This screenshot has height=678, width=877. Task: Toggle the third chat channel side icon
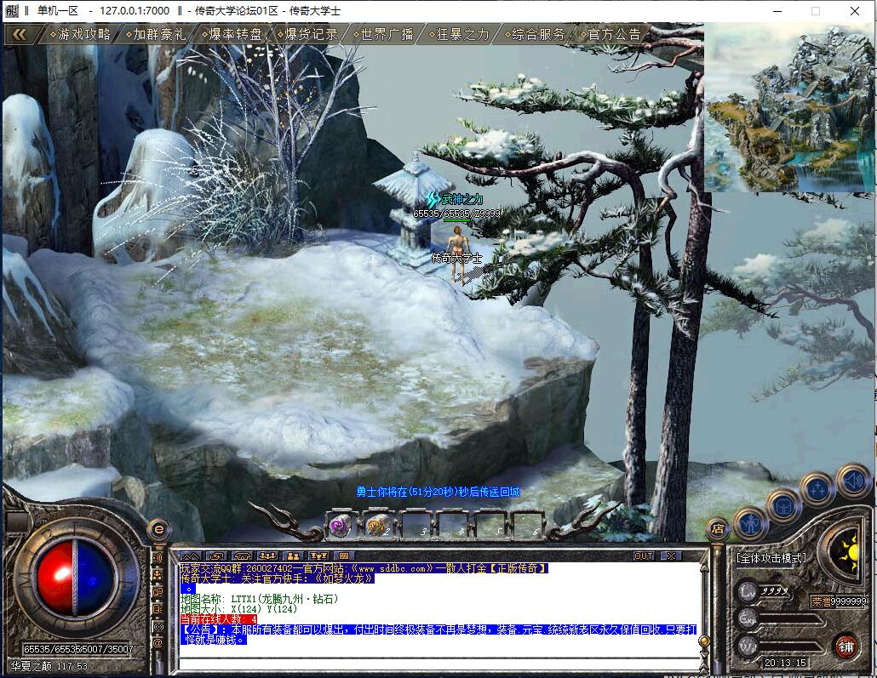tap(158, 592)
